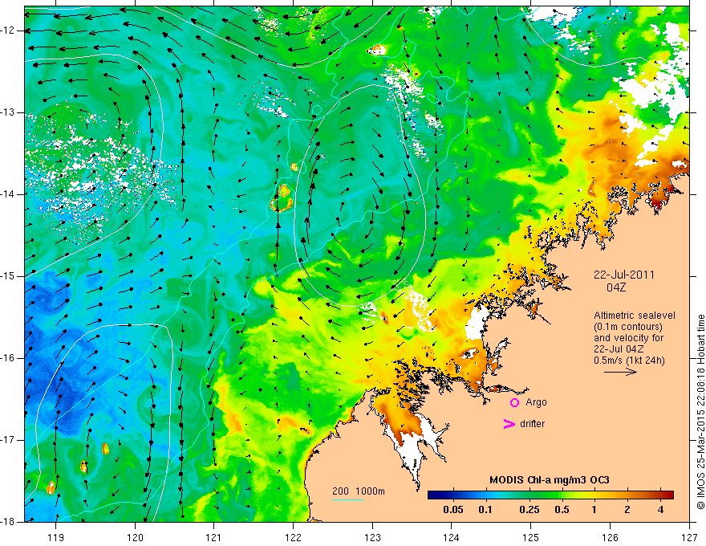Viewport: 706px width, 546px height.
Task: Click the IMOS copyright timestamp text
Action: (x=700, y=412)
